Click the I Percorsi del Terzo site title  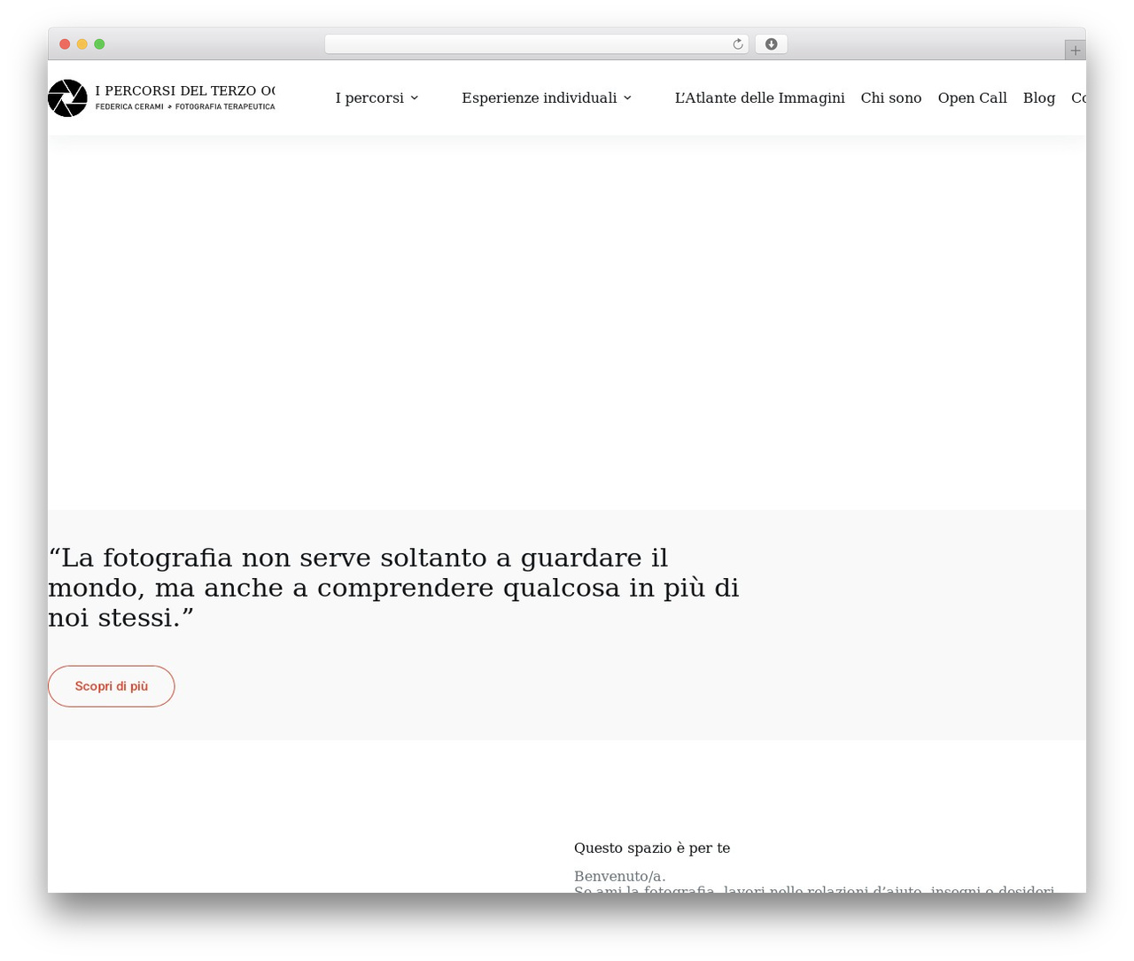click(185, 90)
